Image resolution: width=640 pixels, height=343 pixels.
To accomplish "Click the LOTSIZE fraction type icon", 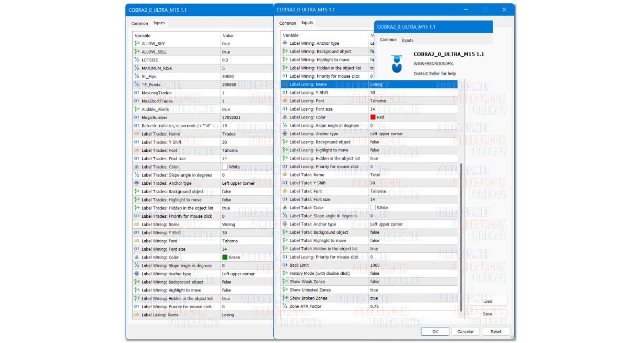I will [137, 60].
